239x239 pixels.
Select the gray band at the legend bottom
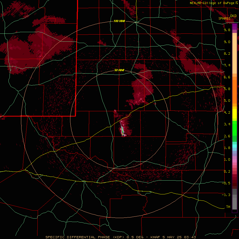(x=234, y=200)
